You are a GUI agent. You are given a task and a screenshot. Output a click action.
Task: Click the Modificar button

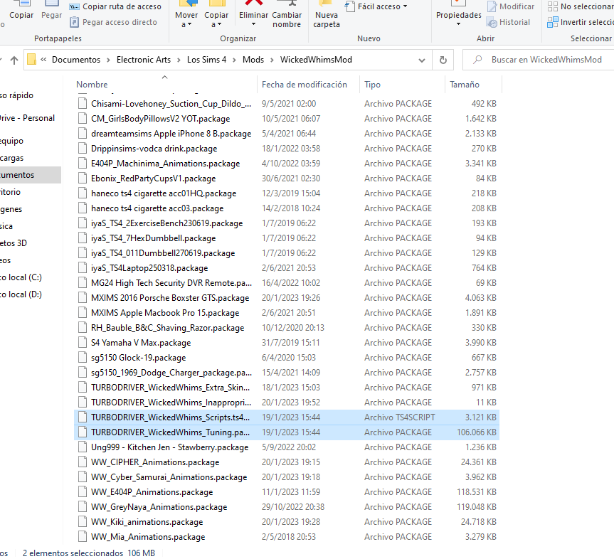(511, 6)
